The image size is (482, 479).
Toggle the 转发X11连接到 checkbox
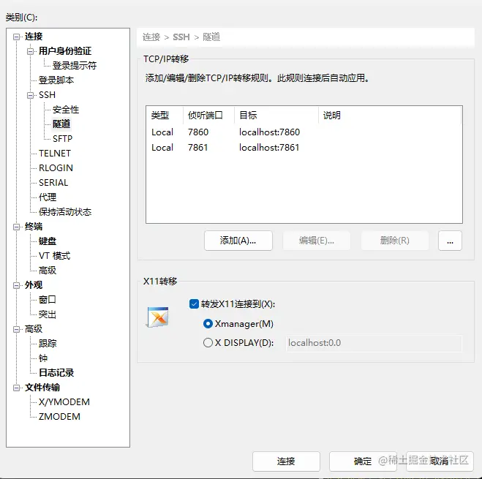[194, 304]
